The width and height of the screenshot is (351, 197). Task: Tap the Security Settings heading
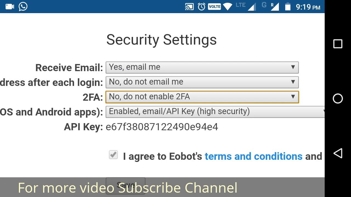point(162,40)
